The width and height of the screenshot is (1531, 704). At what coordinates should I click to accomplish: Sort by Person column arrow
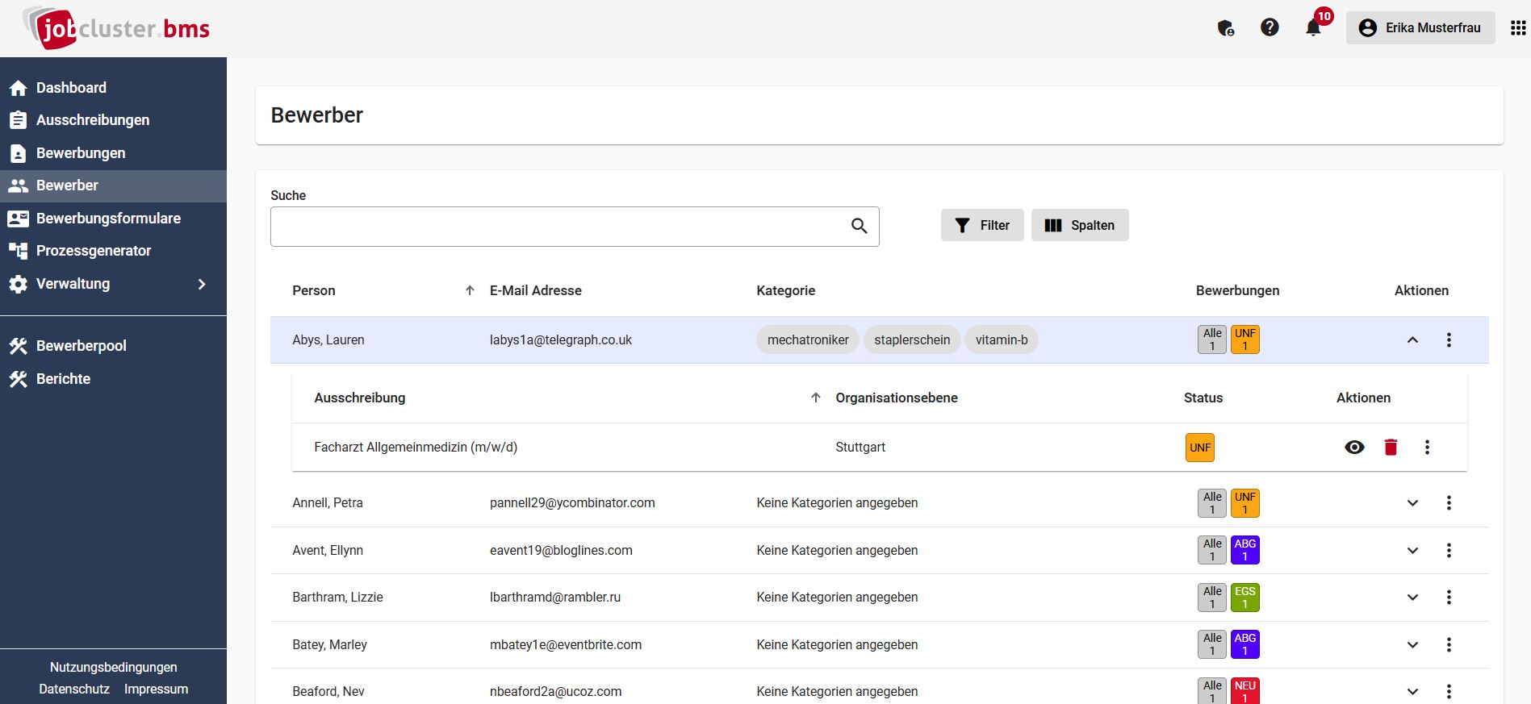[470, 290]
